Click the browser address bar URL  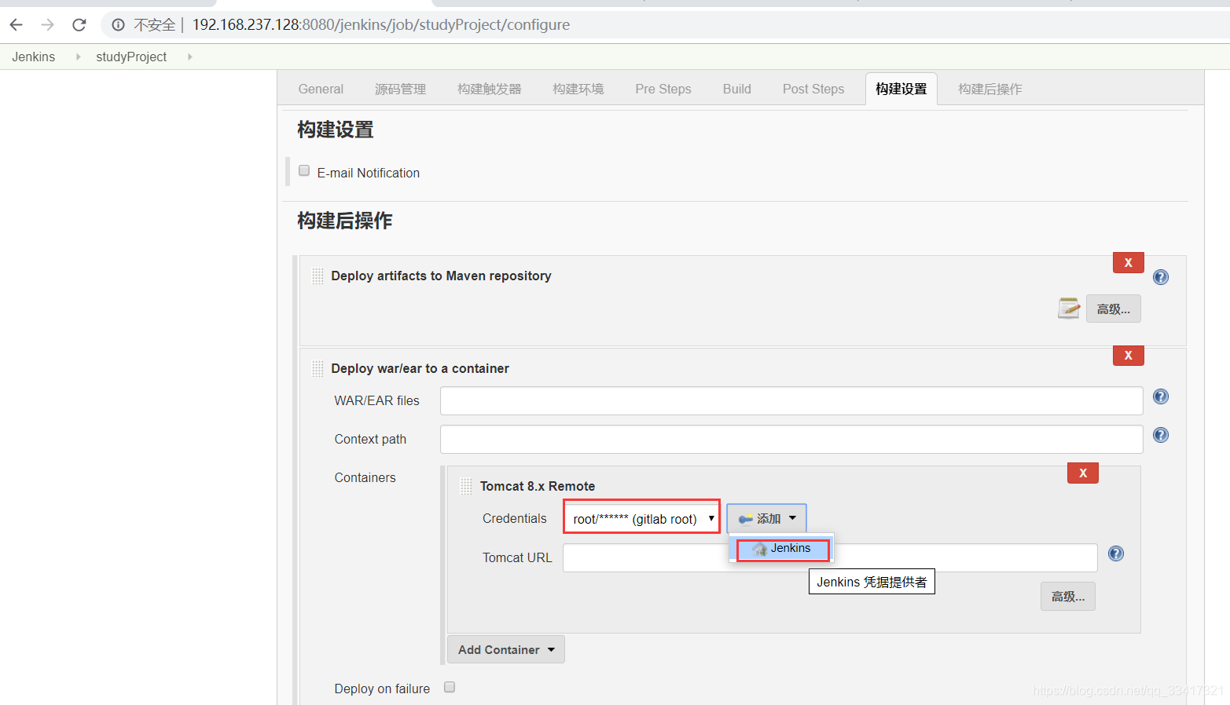pyautogui.click(x=381, y=25)
